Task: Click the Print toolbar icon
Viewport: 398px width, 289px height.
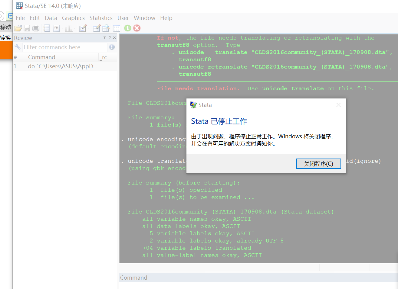Action: 36,28
